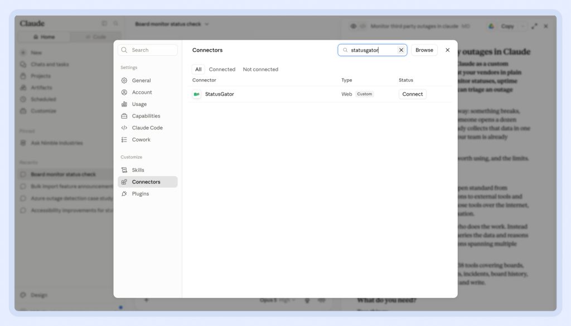Close the artifact panel
Screen dimensions: 571x326
[x=545, y=26]
